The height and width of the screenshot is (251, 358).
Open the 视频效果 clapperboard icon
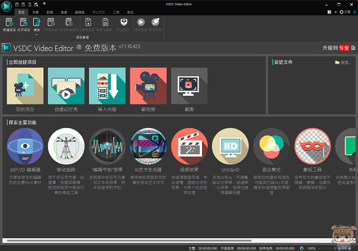point(189,147)
